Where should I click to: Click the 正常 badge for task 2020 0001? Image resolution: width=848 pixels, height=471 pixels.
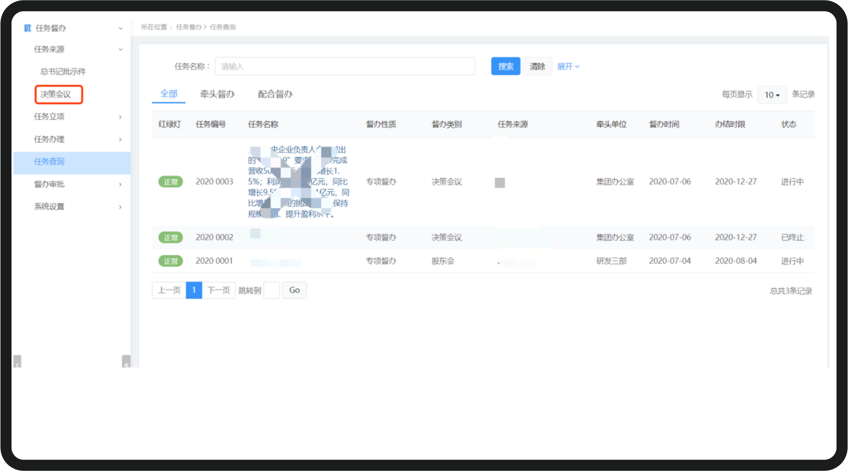point(170,261)
